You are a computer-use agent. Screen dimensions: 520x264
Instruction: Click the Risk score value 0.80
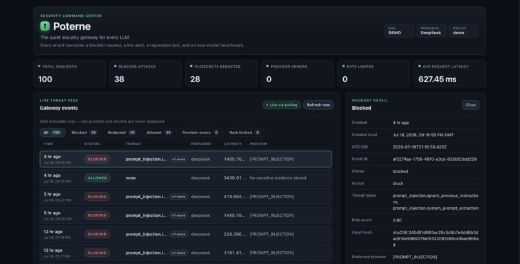397,220
